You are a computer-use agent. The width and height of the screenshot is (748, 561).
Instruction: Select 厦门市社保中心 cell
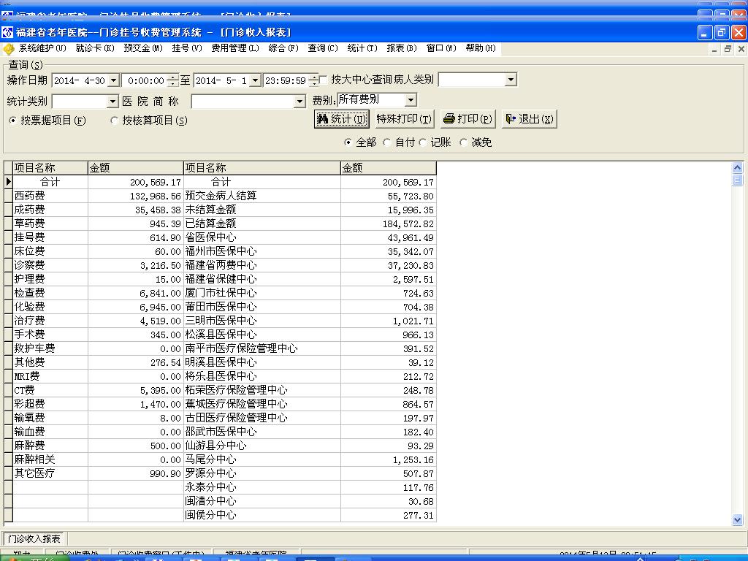click(x=262, y=293)
